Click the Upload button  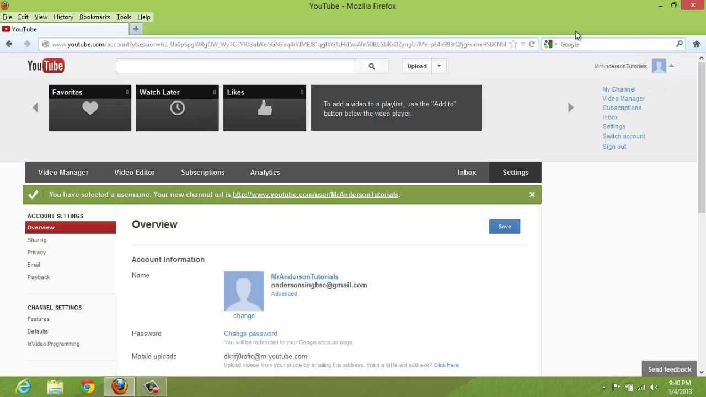point(417,66)
